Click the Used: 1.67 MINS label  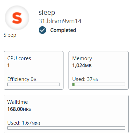[24, 123]
